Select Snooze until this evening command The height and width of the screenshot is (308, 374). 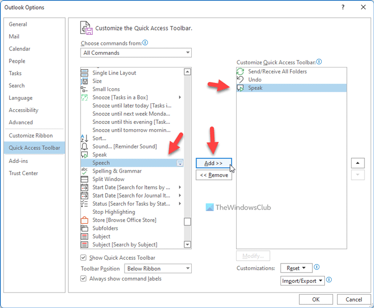click(132, 122)
